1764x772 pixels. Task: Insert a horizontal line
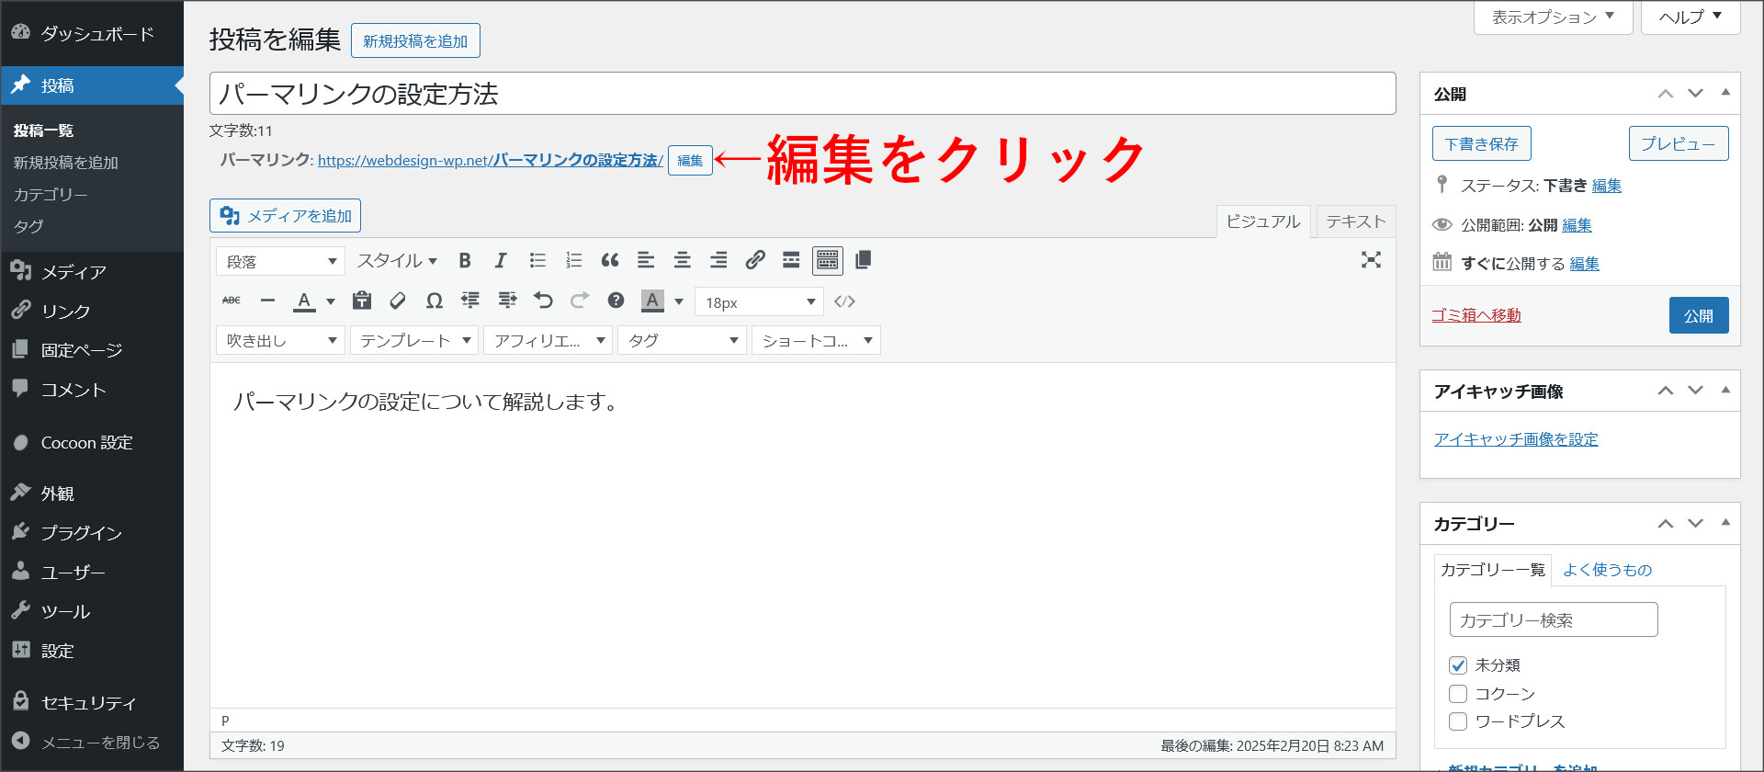tap(267, 301)
